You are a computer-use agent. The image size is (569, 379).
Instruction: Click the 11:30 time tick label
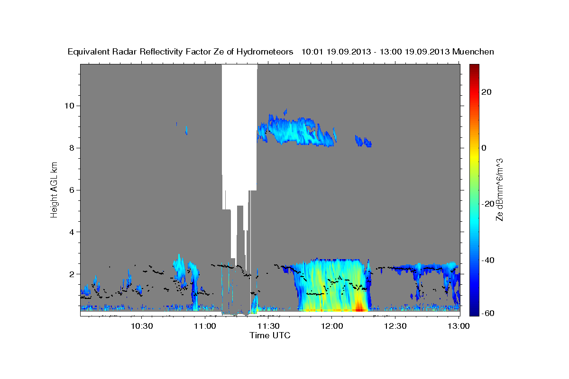click(268, 326)
